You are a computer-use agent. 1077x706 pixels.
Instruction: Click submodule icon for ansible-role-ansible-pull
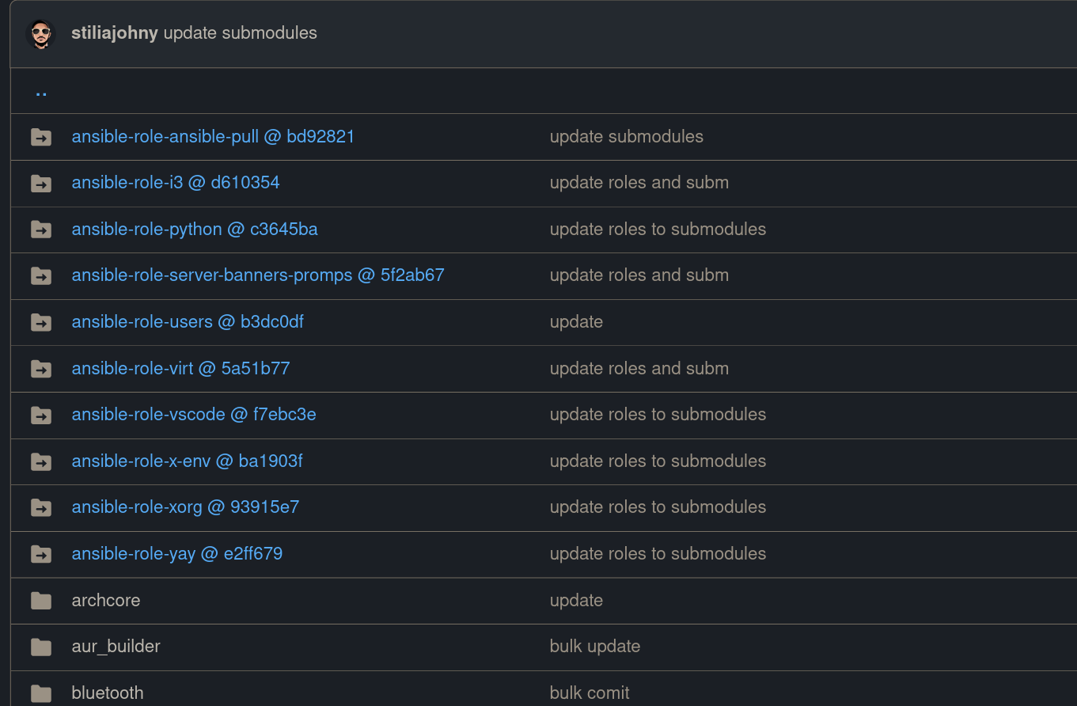pyautogui.click(x=41, y=137)
